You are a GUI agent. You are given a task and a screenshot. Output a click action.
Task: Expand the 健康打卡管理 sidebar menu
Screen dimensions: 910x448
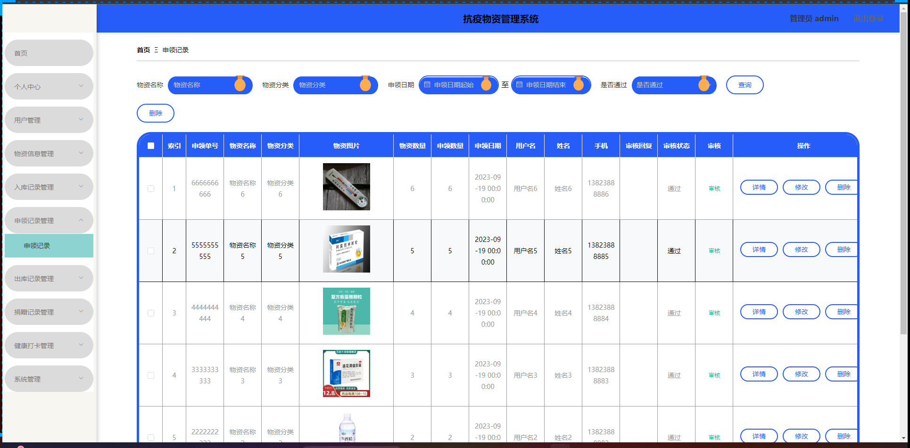49,345
